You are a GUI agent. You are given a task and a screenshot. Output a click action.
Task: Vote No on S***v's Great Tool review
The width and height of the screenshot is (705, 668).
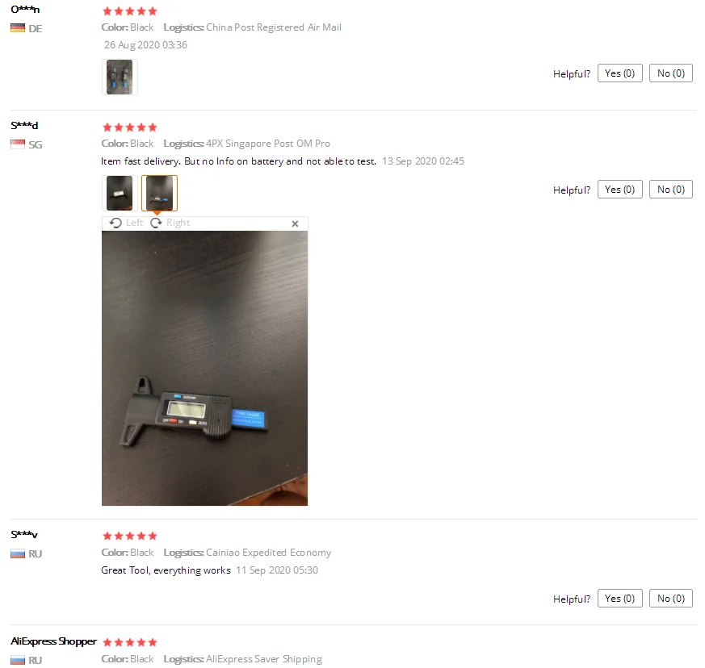point(671,599)
